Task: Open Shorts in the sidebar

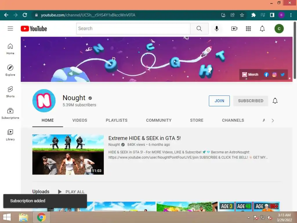Action: point(10,92)
